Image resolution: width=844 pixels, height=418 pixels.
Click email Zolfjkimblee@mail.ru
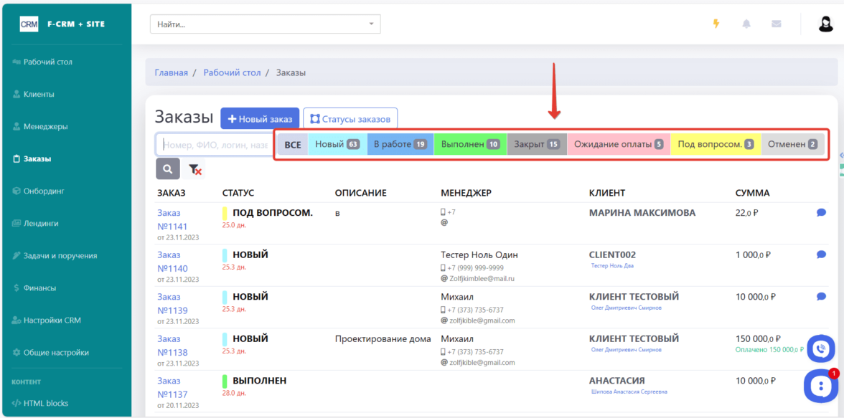point(483,278)
